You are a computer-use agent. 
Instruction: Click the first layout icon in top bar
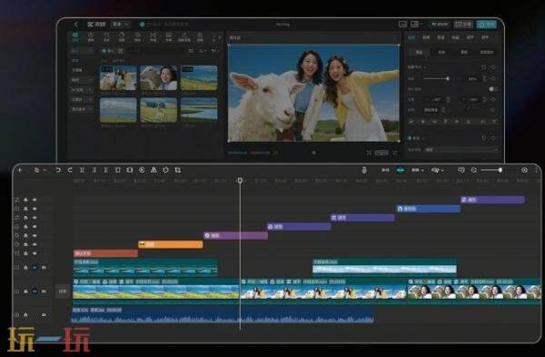coord(402,24)
